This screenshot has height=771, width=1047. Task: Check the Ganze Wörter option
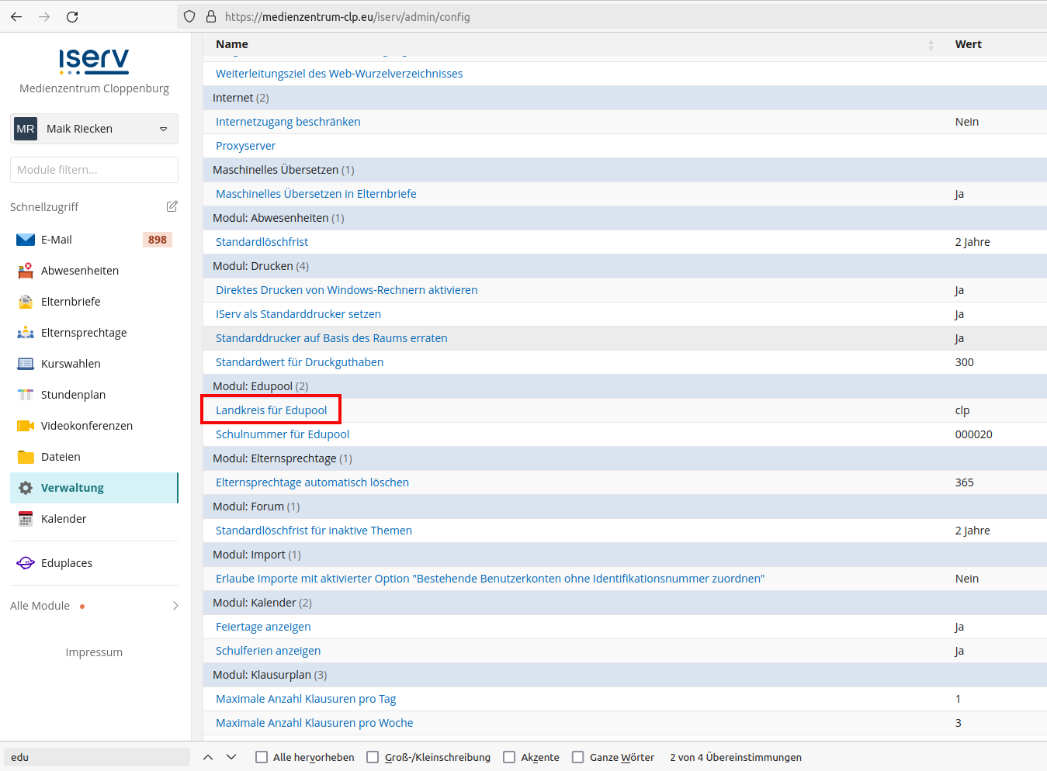click(577, 757)
